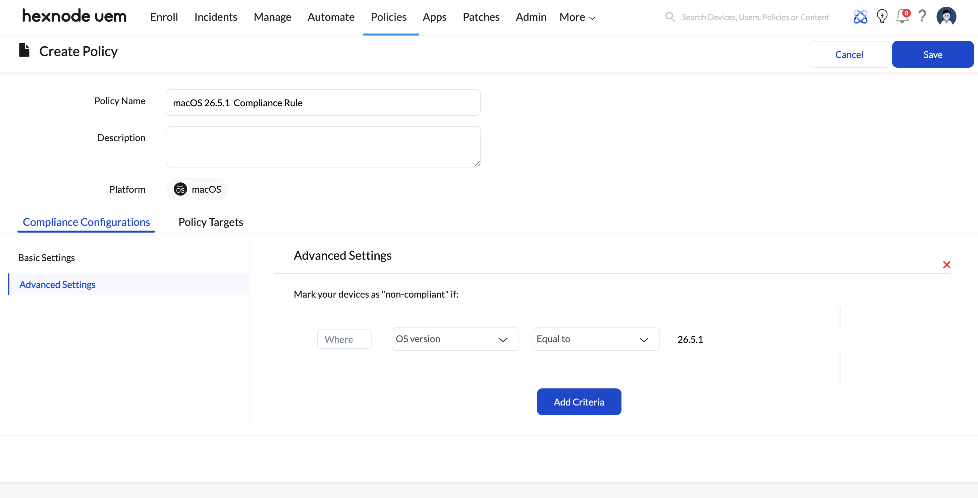Click the Add Criteria button
Screen dimensions: 978x498
(579, 402)
